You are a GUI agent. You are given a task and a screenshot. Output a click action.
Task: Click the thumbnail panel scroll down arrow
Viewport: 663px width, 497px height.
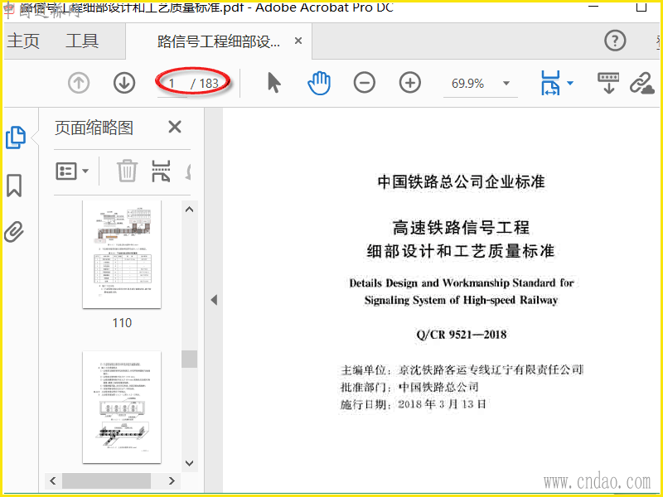(190, 463)
